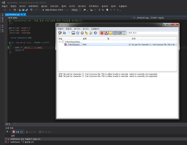The height and width of the screenshot is (145, 187).
Task: Click the navigate back arrow icon
Action: click(x=5, y=10)
